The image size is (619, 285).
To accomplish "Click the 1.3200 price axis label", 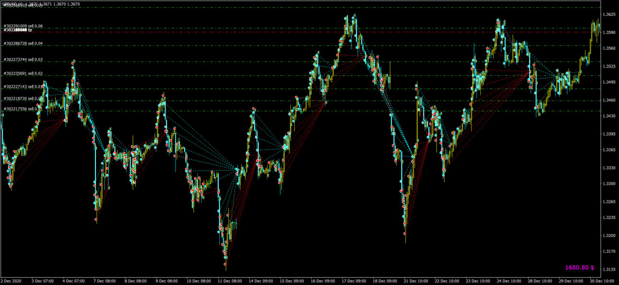I will (609, 236).
